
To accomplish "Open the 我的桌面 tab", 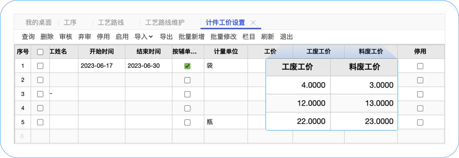I will [38, 23].
